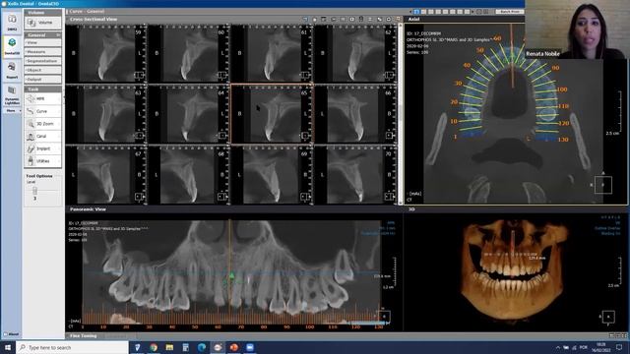Open Zoom app from taskbar
This screenshot has height=354, width=630.
250,347
